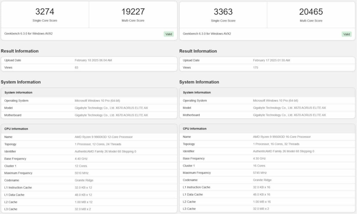
Task: Click the left Result Information heading
Action: [20, 51]
